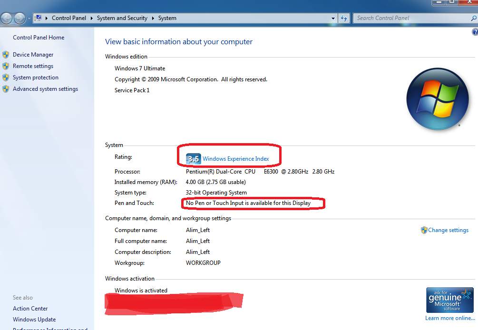Select the System breadcrumb
The width and height of the screenshot is (478, 330).
(x=167, y=18)
